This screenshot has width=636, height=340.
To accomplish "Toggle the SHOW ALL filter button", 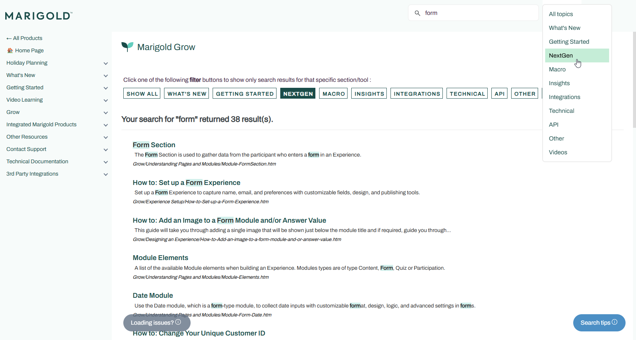I will (142, 94).
